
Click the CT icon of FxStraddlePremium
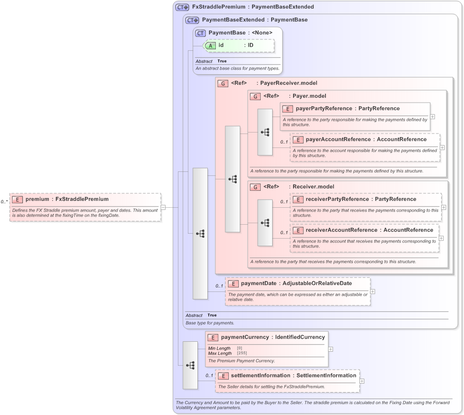(x=182, y=7)
